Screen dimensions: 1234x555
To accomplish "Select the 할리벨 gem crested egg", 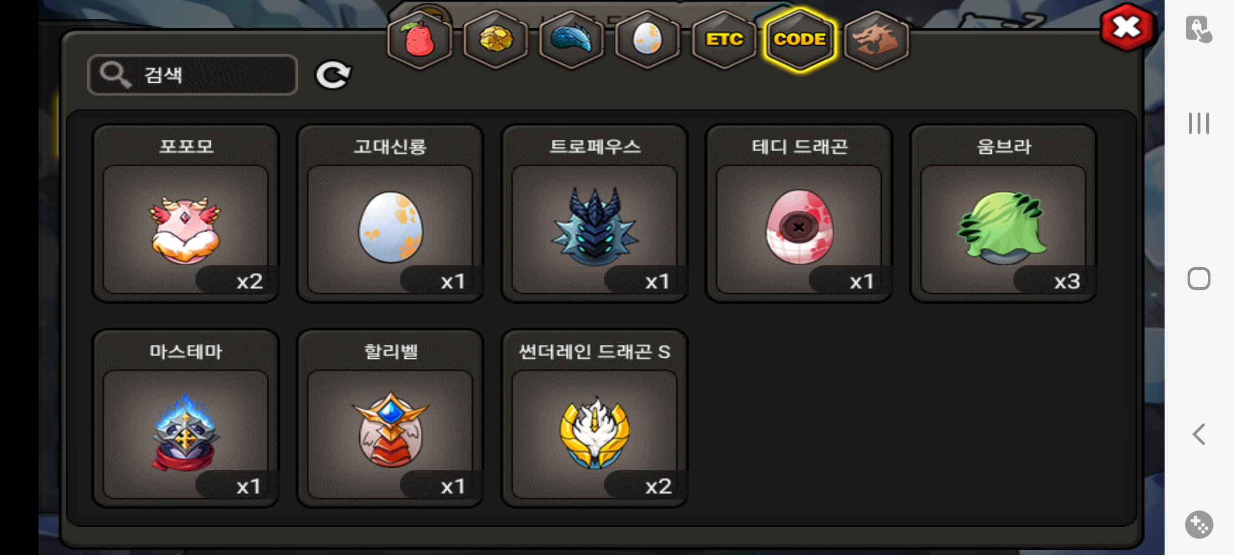I will (390, 418).
